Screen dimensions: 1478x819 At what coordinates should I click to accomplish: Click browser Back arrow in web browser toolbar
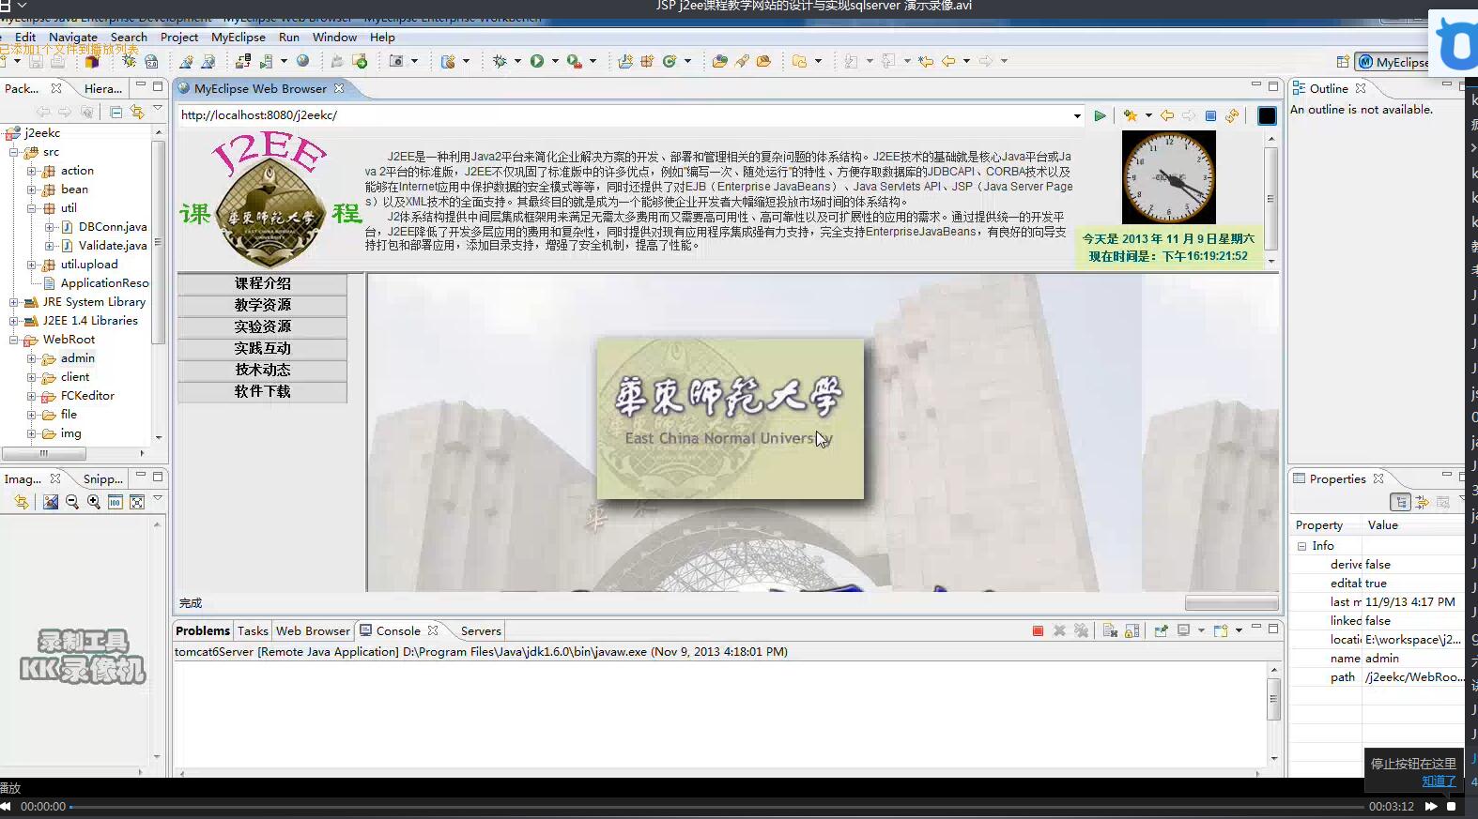click(x=1167, y=115)
